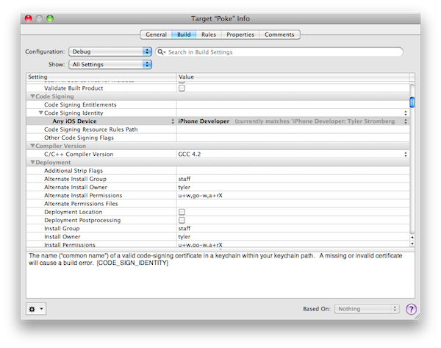
Task: Select the Other Code Signing Flags row
Action: (x=218, y=138)
